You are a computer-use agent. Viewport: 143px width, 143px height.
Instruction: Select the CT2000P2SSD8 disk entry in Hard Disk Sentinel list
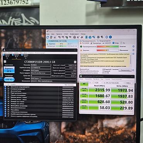pyautogui.click(x=62, y=44)
